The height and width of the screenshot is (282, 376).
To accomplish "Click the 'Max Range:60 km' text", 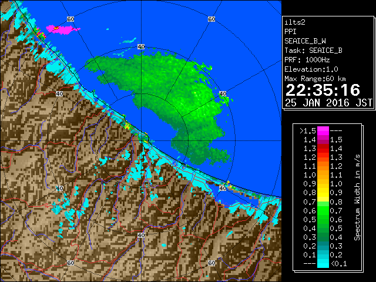I will [x=315, y=79].
